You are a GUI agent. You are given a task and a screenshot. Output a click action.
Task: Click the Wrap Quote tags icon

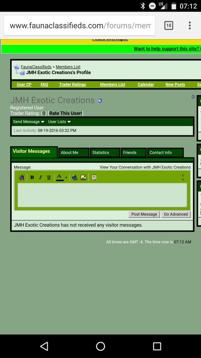[x=94, y=177]
